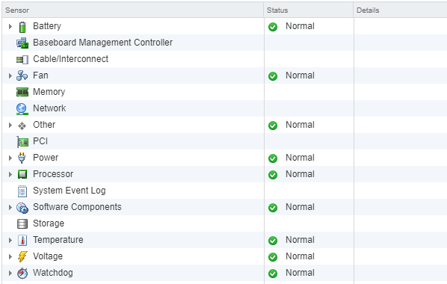Click the System Event Log document icon
447x284 pixels.
point(22,191)
